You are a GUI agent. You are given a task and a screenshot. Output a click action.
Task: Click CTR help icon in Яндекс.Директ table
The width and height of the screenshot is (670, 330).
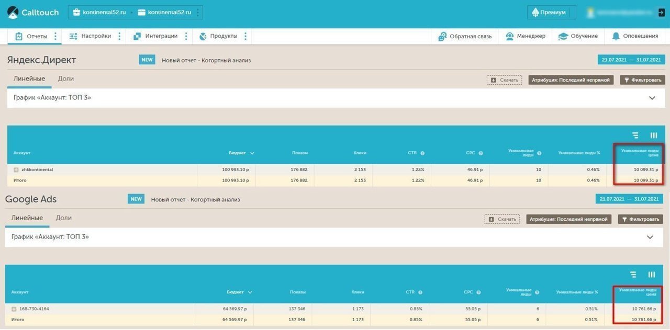(x=422, y=153)
